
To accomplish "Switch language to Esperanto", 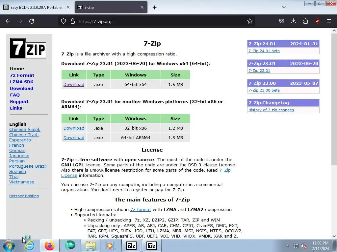I will 20,140.
